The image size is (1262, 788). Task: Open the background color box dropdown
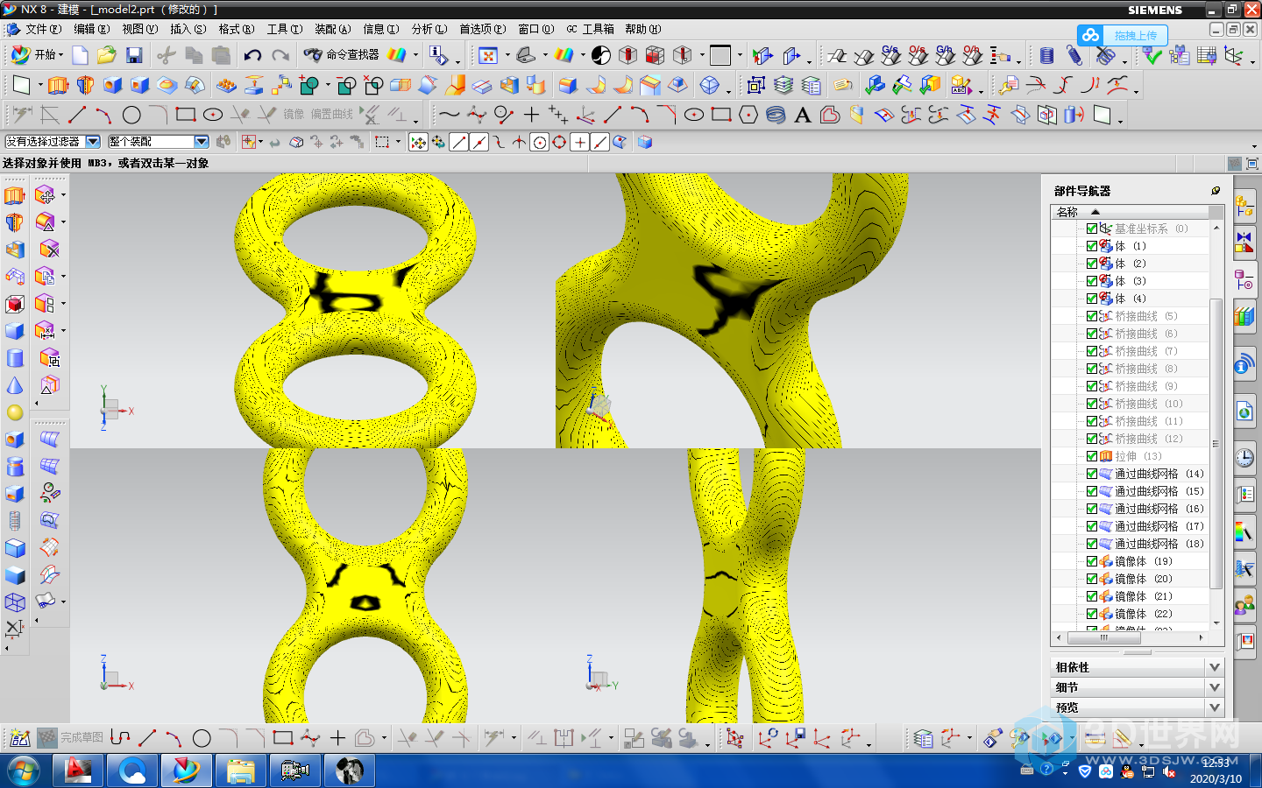(x=740, y=55)
